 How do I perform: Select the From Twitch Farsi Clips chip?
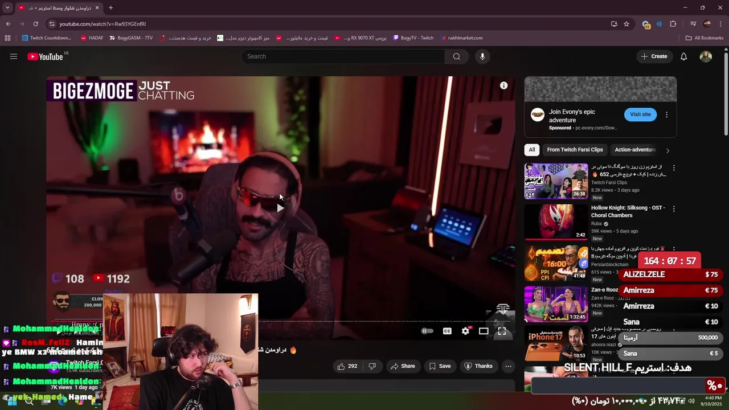(575, 150)
